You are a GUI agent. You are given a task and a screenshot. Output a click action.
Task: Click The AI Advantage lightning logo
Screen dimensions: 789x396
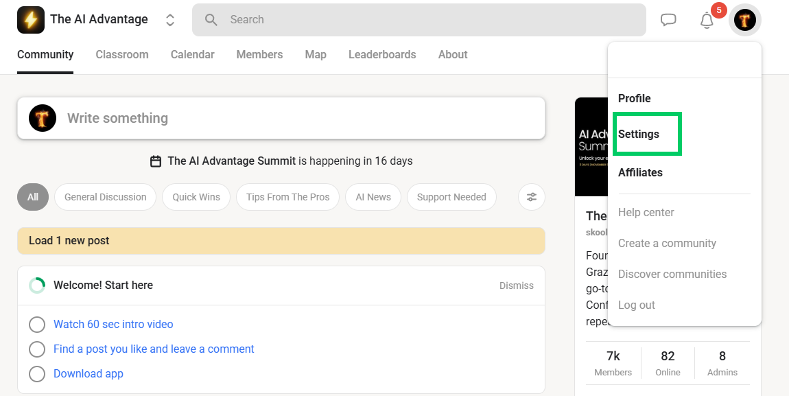[31, 20]
